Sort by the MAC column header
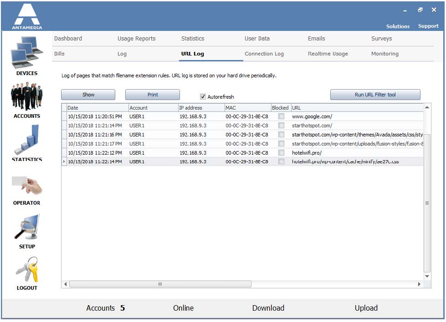 (x=248, y=108)
